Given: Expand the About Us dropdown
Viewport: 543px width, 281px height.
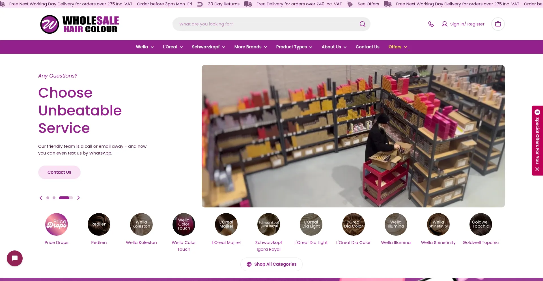Looking at the screenshot, I should [334, 47].
